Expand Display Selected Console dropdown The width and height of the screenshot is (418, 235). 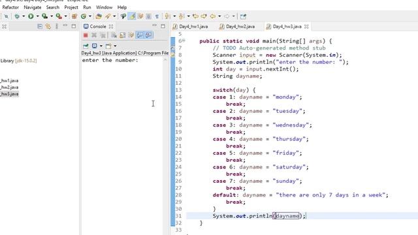tap(101, 46)
